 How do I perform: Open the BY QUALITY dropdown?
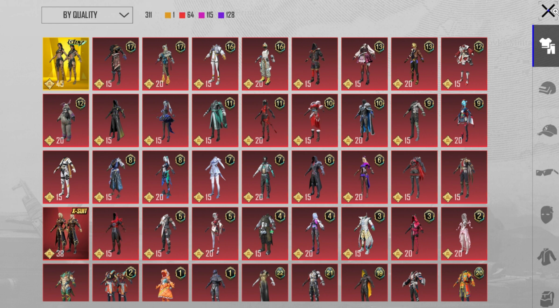tap(87, 15)
